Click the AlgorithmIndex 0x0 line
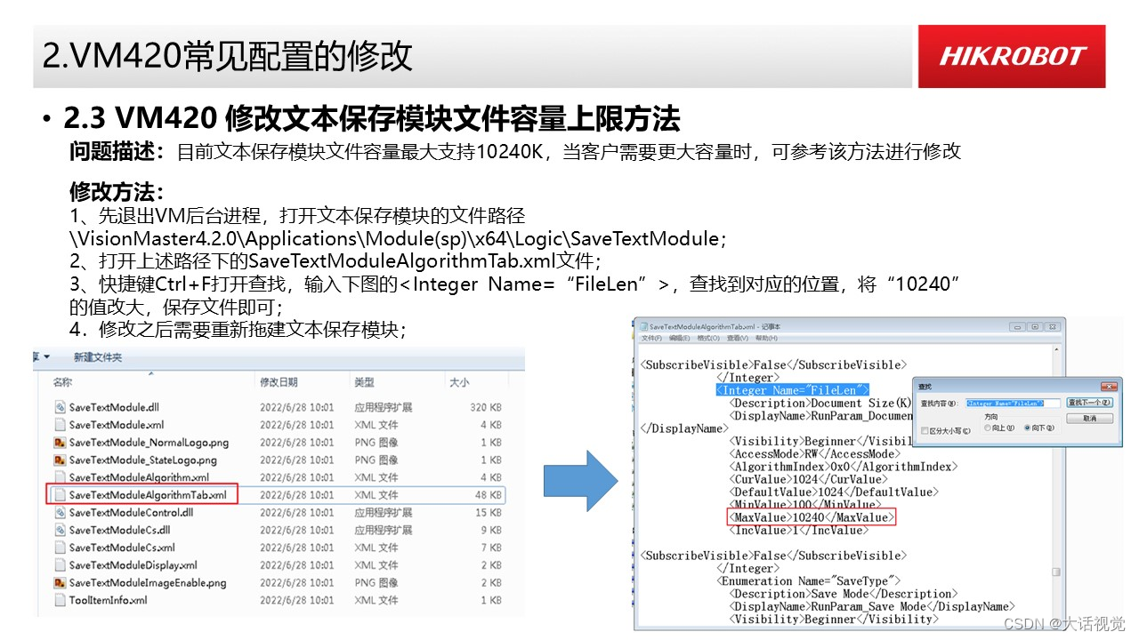The width and height of the screenshot is (1139, 640). click(844, 467)
